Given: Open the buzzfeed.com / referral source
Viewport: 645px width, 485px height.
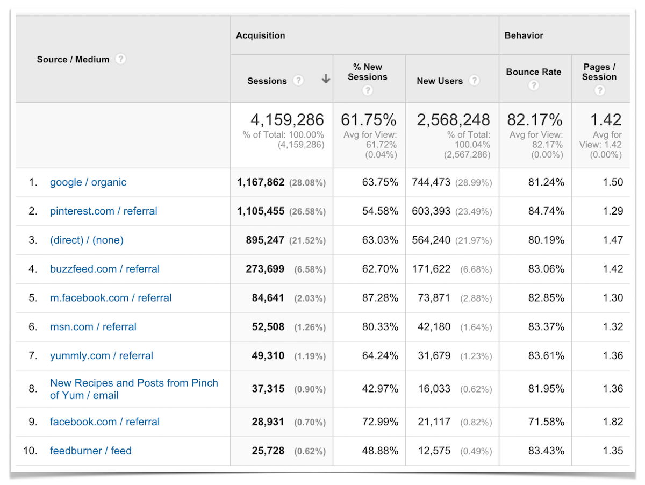Looking at the screenshot, I should click(x=105, y=269).
